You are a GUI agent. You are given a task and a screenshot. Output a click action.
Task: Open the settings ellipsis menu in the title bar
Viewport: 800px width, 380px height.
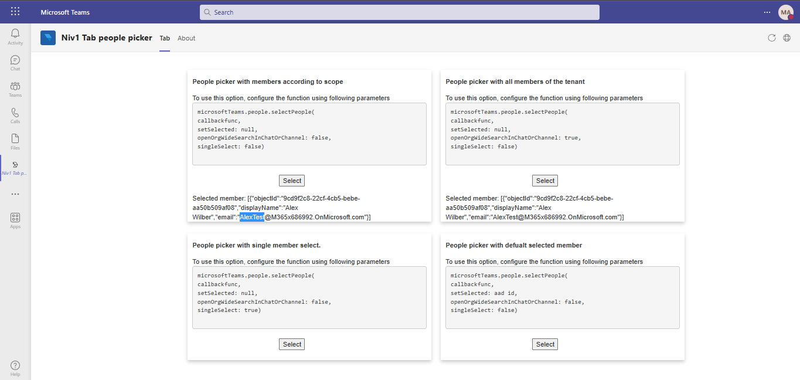coord(767,12)
